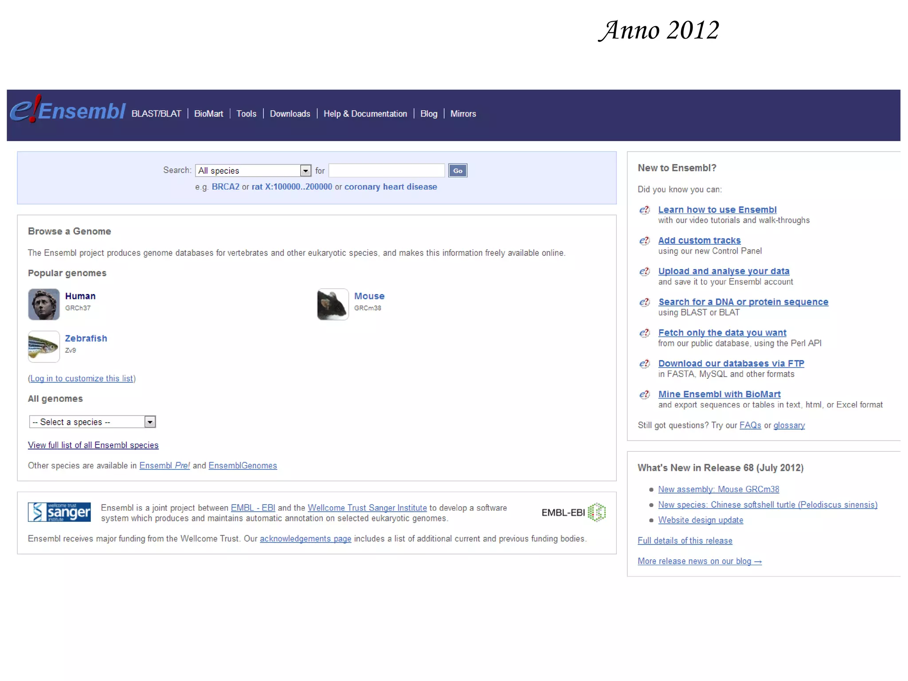Image resolution: width=908 pixels, height=681 pixels.
Task: Click the BRCA2 example link
Action: (225, 187)
